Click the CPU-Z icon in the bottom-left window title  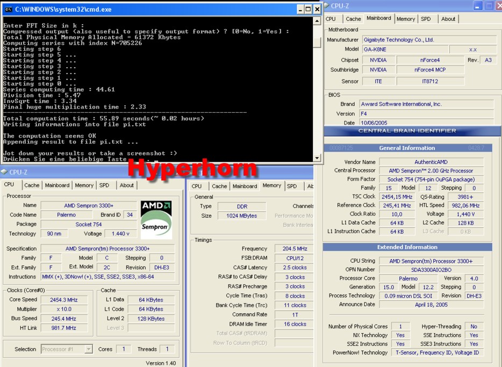(4, 172)
